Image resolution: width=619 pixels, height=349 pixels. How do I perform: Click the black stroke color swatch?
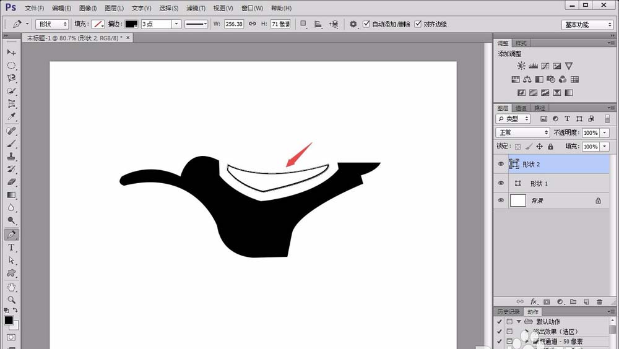point(131,24)
